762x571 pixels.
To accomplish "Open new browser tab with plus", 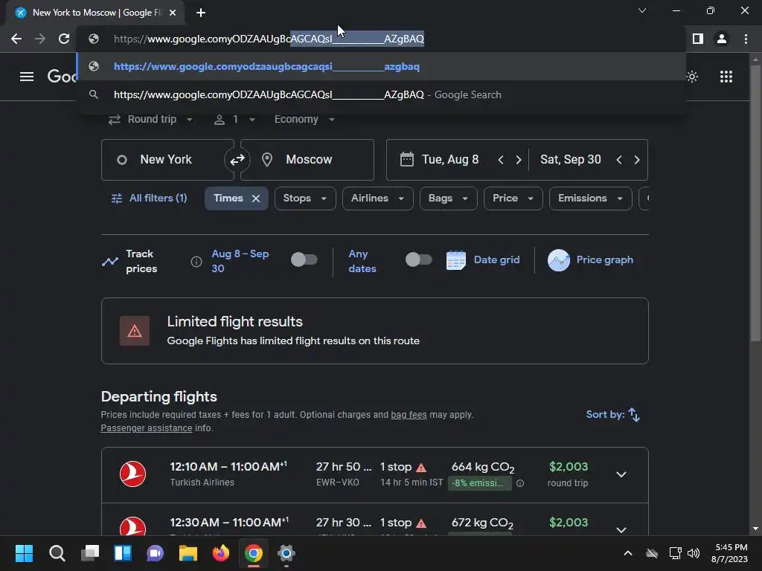I will (x=201, y=13).
